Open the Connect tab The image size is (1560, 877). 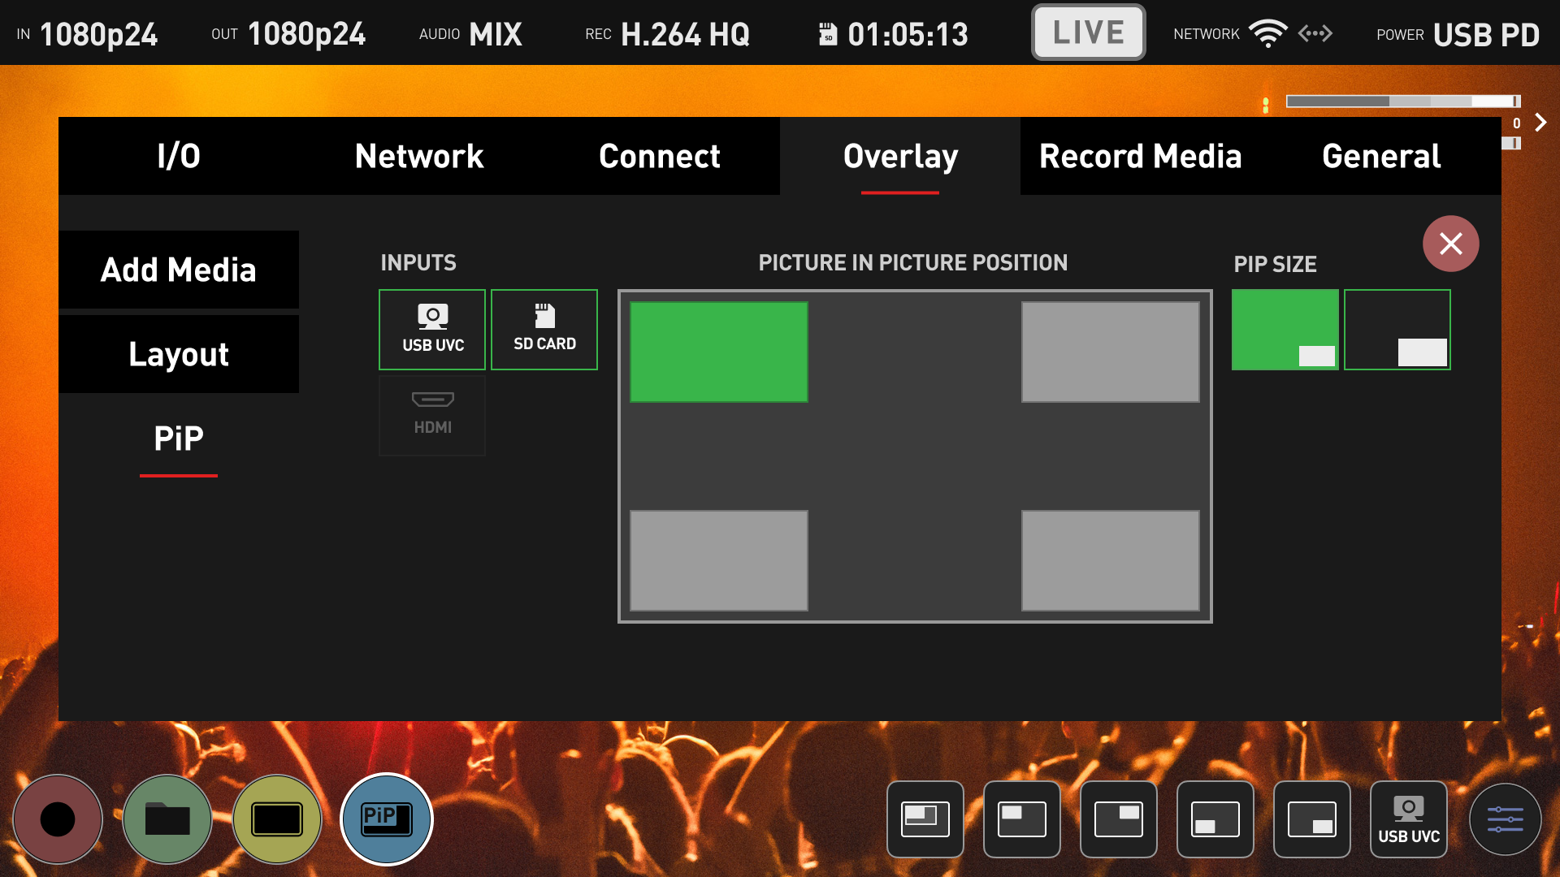point(660,156)
